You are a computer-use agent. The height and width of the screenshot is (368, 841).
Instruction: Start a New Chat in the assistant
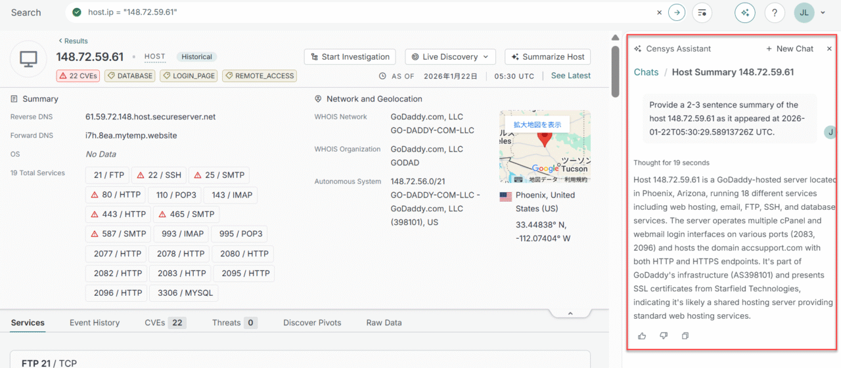pyautogui.click(x=789, y=49)
